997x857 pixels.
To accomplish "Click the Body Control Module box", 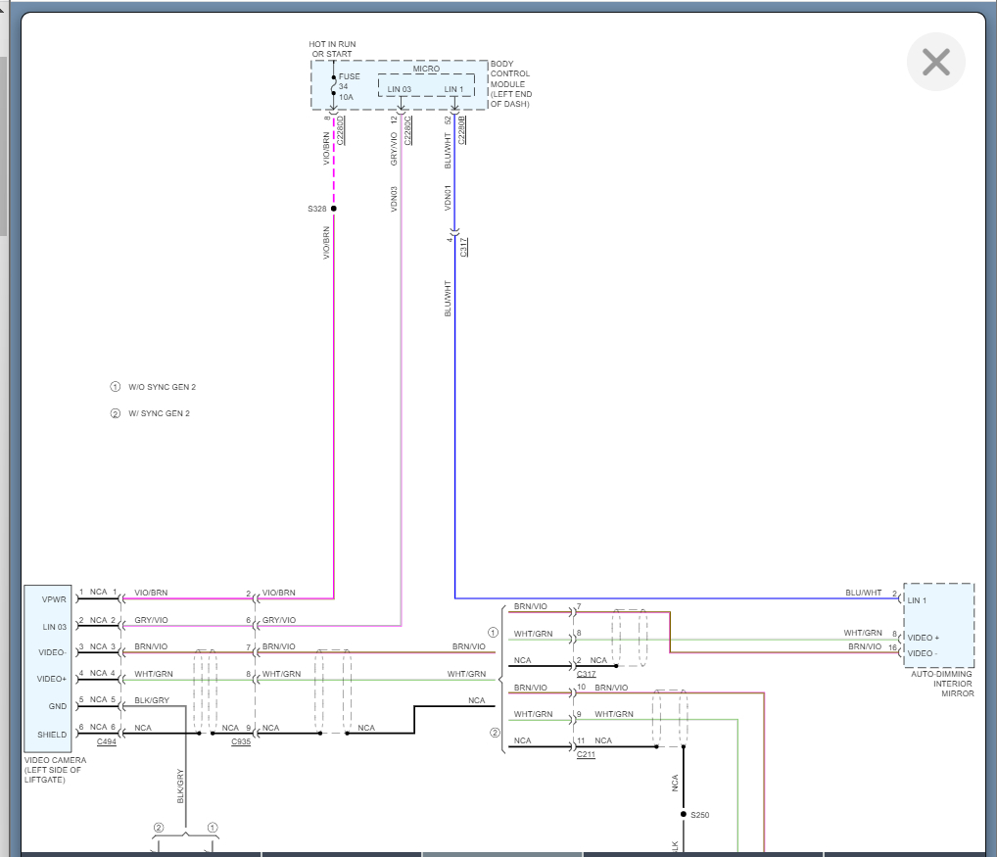I will pos(400,85).
